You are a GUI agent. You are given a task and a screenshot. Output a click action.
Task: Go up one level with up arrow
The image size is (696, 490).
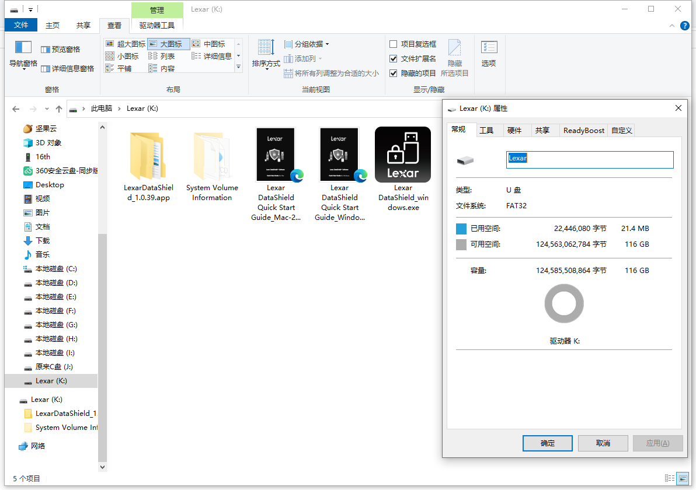pyautogui.click(x=59, y=108)
